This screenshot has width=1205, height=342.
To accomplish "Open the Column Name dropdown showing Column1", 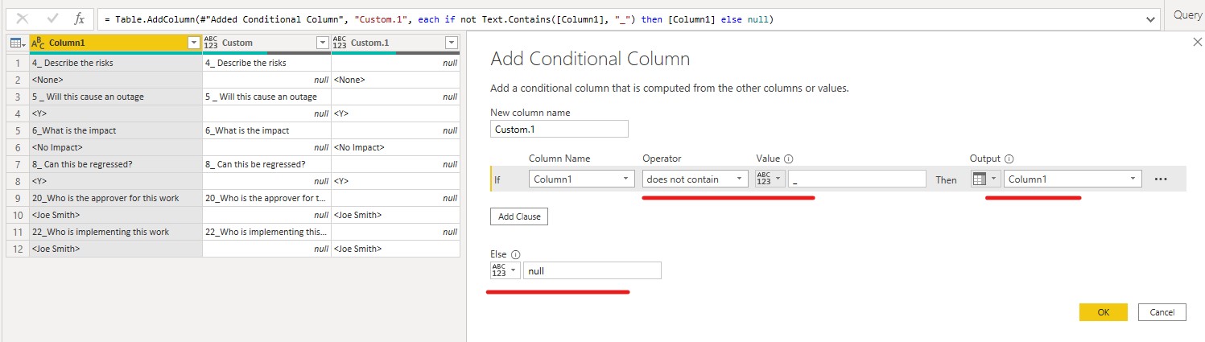I will 582,179.
